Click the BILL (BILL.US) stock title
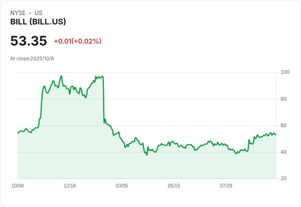The height and width of the screenshot is (207, 301). [38, 22]
